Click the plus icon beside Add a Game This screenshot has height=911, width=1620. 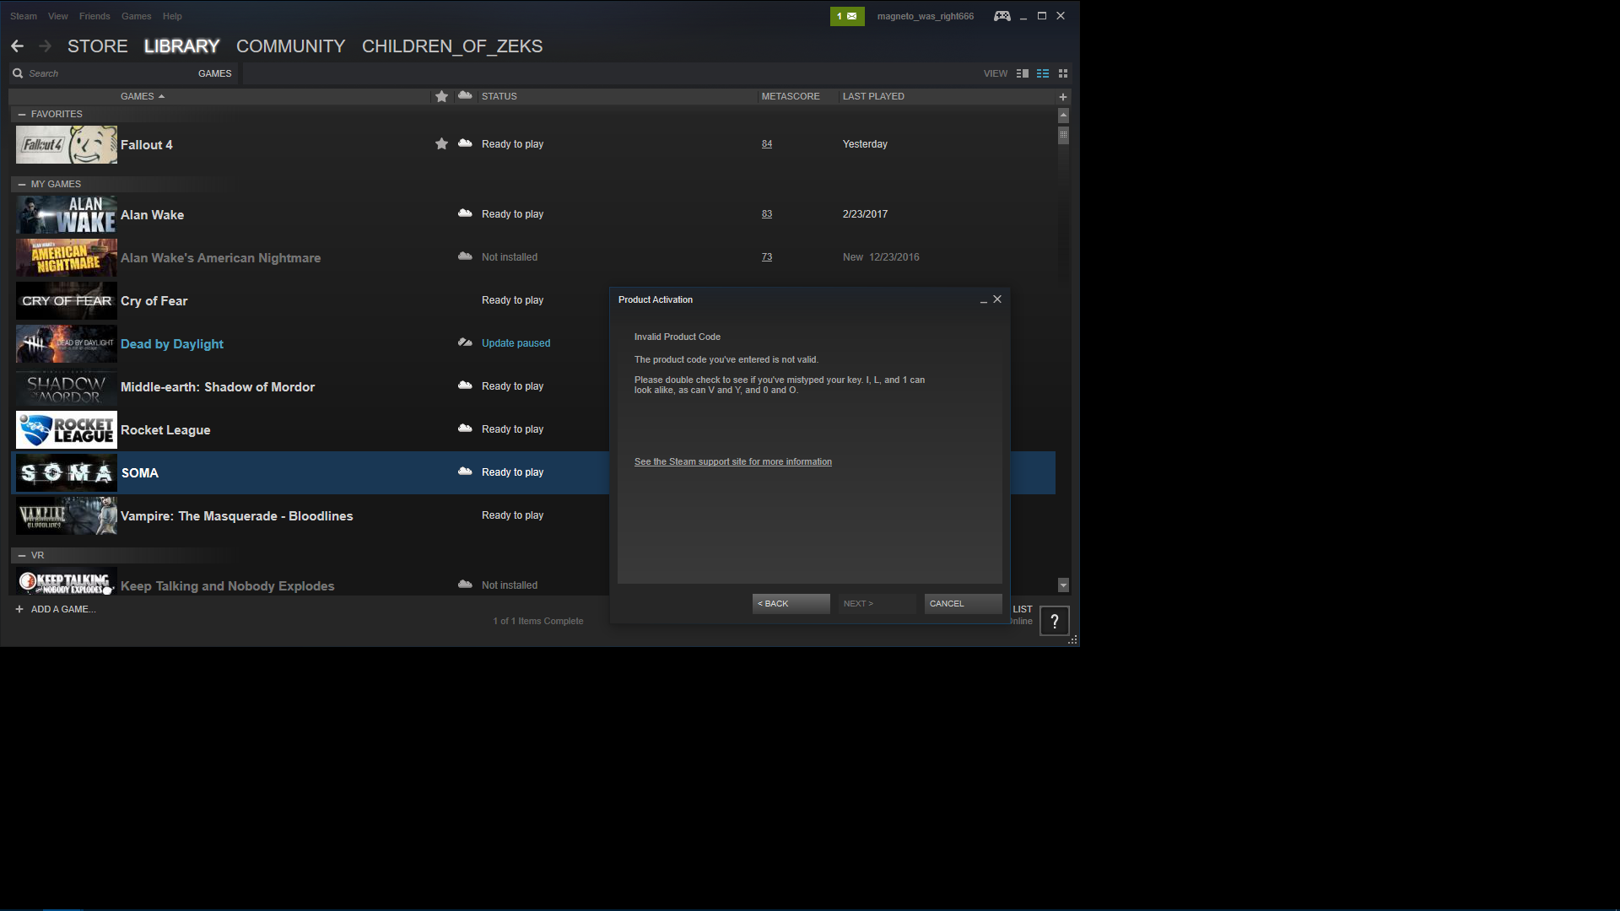click(x=19, y=609)
